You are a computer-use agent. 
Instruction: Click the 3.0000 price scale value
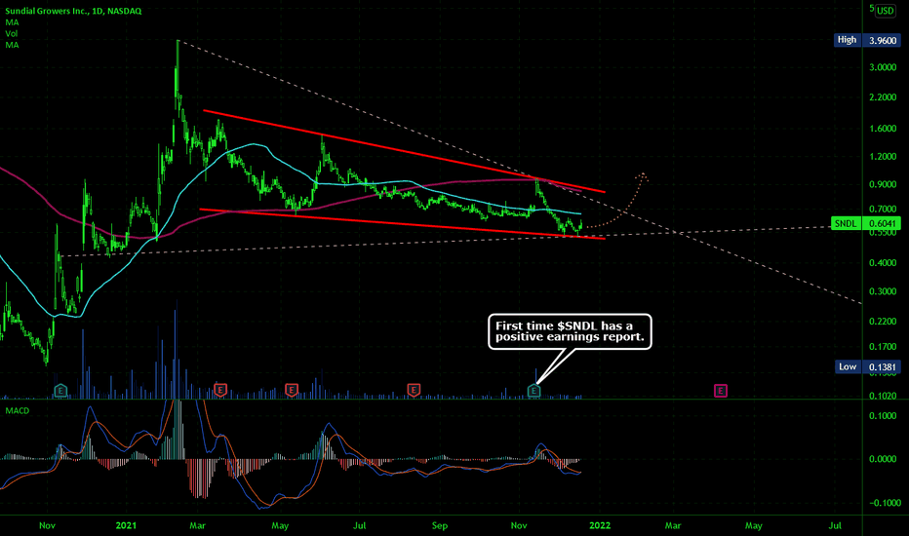click(x=883, y=67)
